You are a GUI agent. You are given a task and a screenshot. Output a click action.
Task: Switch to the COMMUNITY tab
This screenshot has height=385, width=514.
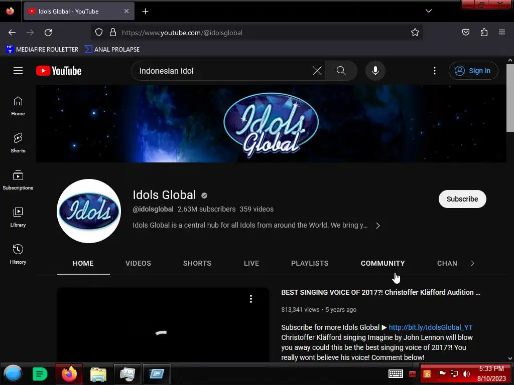382,263
